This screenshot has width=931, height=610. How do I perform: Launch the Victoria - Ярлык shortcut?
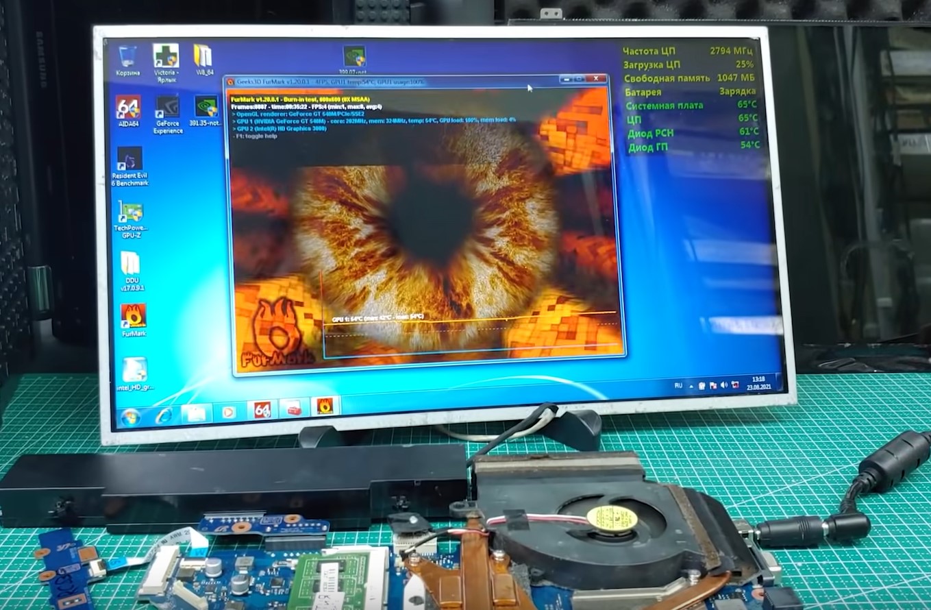point(166,62)
